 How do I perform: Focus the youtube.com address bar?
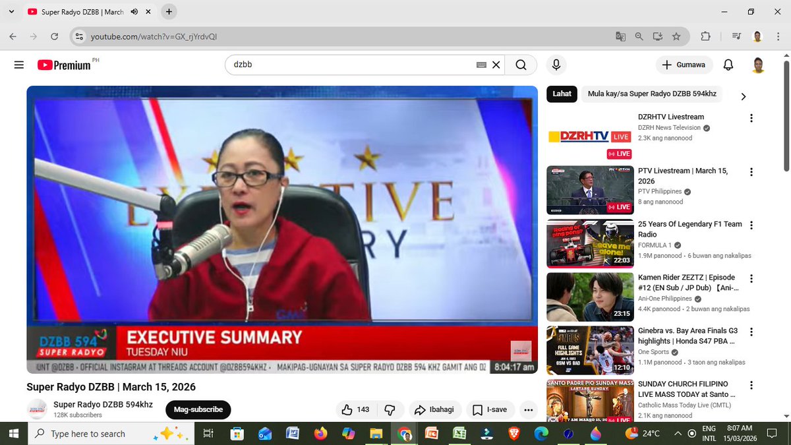(343, 36)
